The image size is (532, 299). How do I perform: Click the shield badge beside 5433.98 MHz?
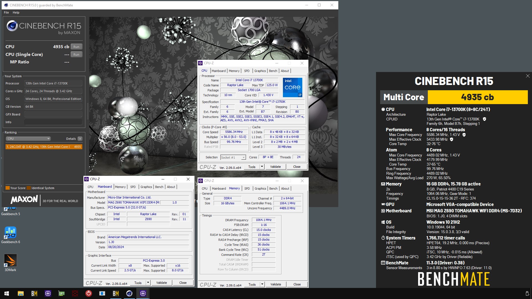point(451,139)
